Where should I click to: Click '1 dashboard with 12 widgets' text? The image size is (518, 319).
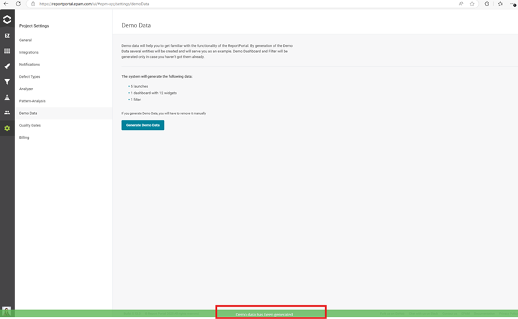pos(154,93)
